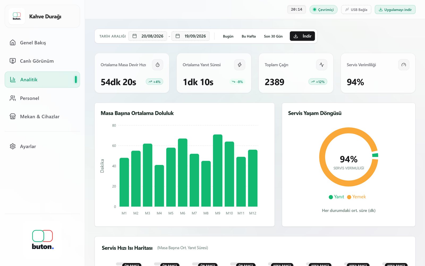This screenshot has width=425, height=266.
Task: Click the +4% trend badge
Action: click(x=154, y=82)
